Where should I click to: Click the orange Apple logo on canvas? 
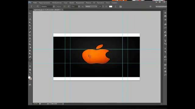(96, 54)
